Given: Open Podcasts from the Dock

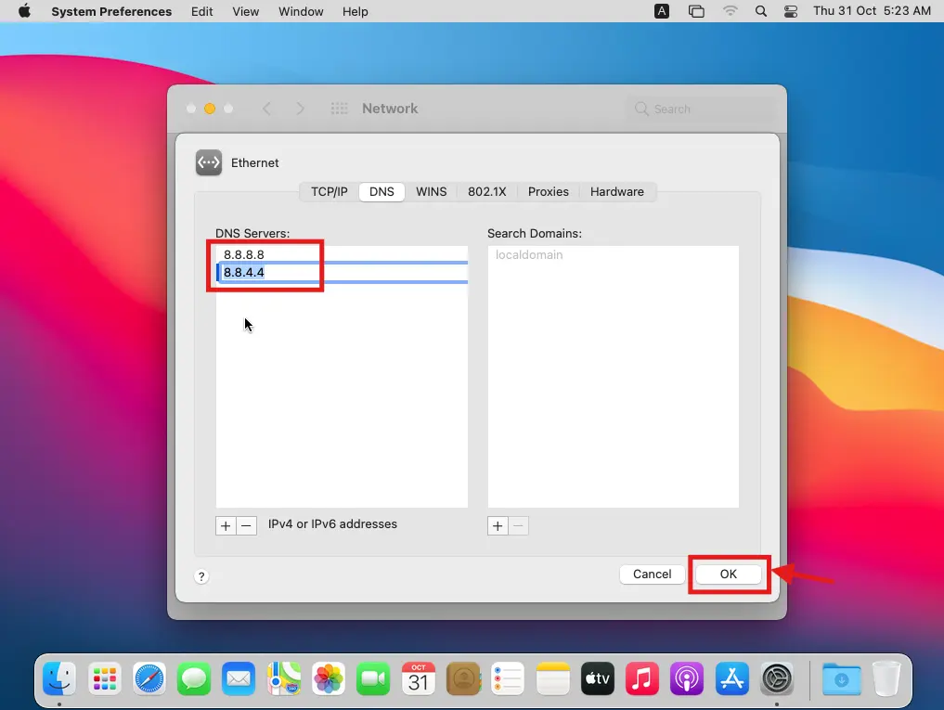Looking at the screenshot, I should tap(687, 678).
